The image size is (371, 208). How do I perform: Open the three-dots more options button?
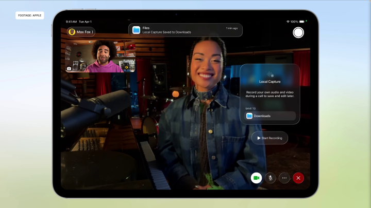point(284,178)
